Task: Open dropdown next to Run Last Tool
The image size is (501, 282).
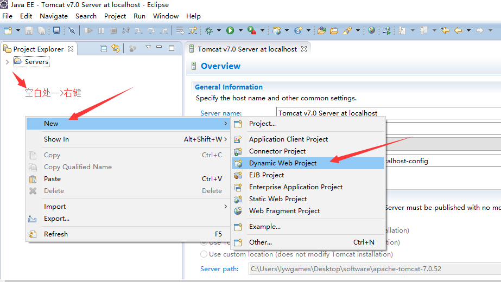Action: pos(262,31)
